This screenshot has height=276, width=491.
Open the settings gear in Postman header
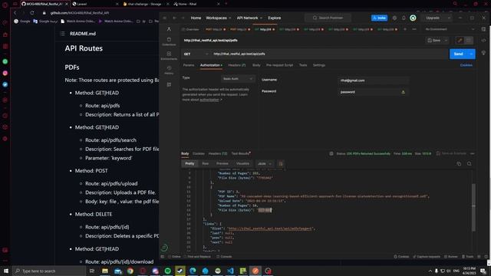click(394, 18)
